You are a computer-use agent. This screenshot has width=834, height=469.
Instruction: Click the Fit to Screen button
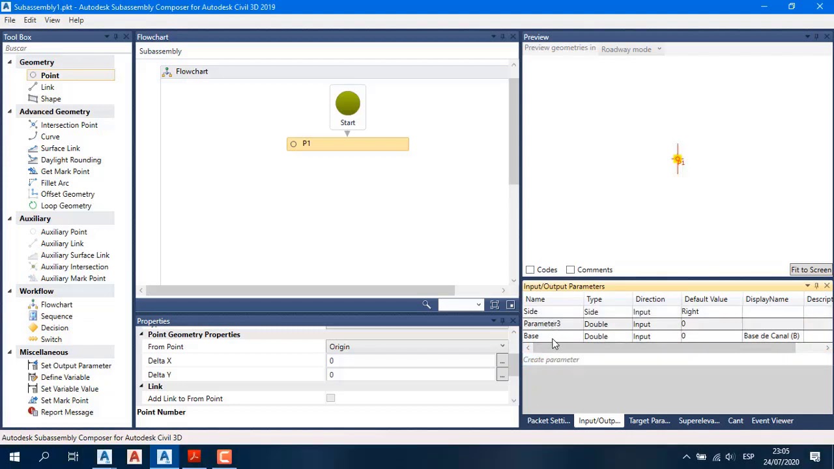click(811, 270)
